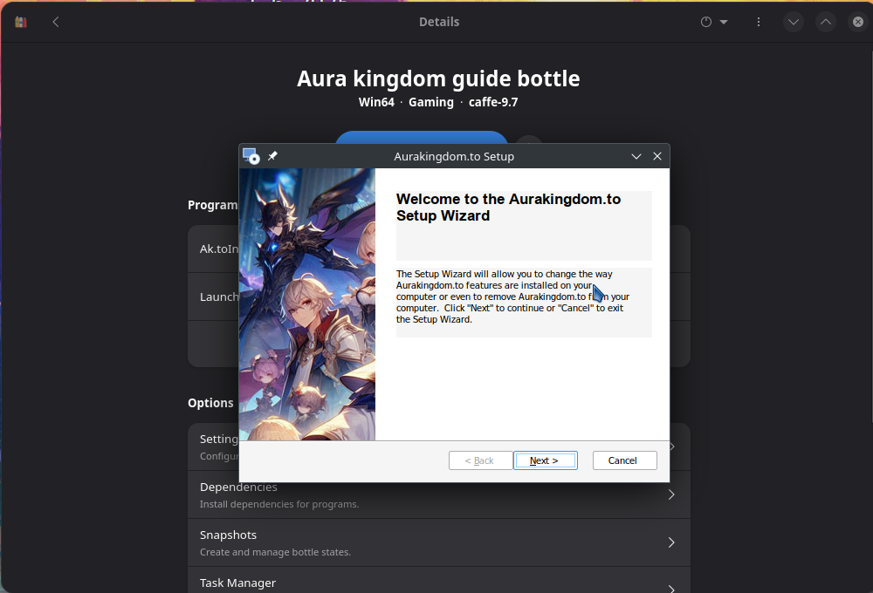873x593 pixels.
Task: Open the three-dot menu in Bottles header
Action: [x=759, y=23]
